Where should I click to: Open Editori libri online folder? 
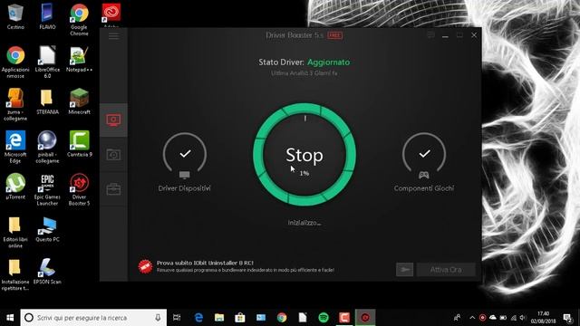15,232
